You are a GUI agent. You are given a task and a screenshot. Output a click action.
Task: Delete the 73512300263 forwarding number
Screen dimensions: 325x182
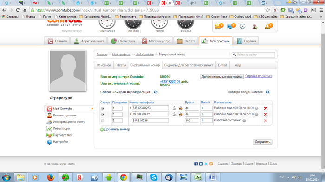[266, 109]
